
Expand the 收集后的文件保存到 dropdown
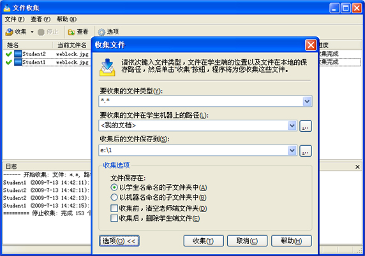pos(292,150)
